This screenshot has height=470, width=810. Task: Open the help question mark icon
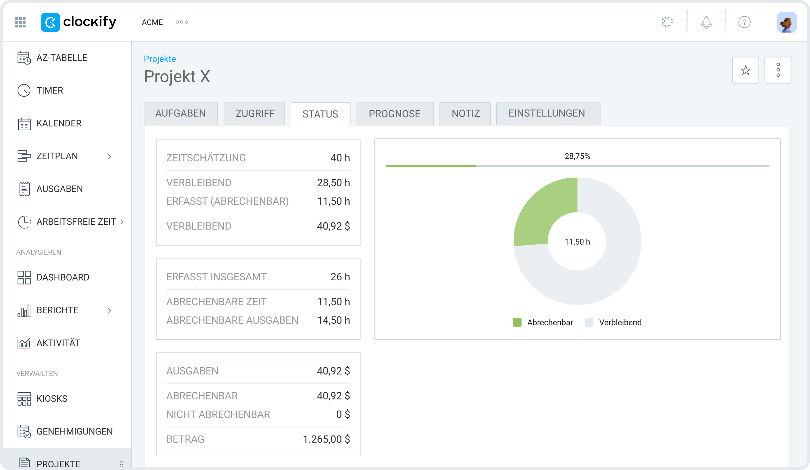pos(744,22)
